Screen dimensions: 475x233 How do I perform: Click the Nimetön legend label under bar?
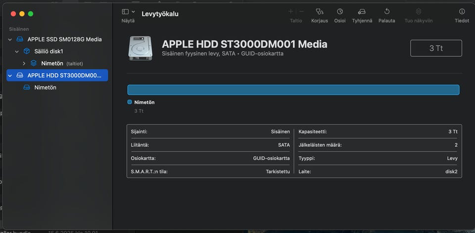144,103
